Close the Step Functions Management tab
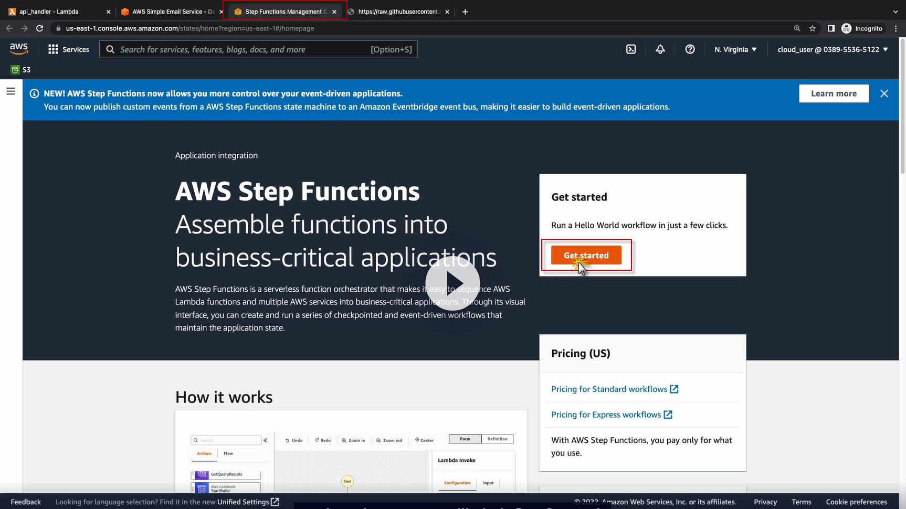This screenshot has width=906, height=509. tap(334, 12)
